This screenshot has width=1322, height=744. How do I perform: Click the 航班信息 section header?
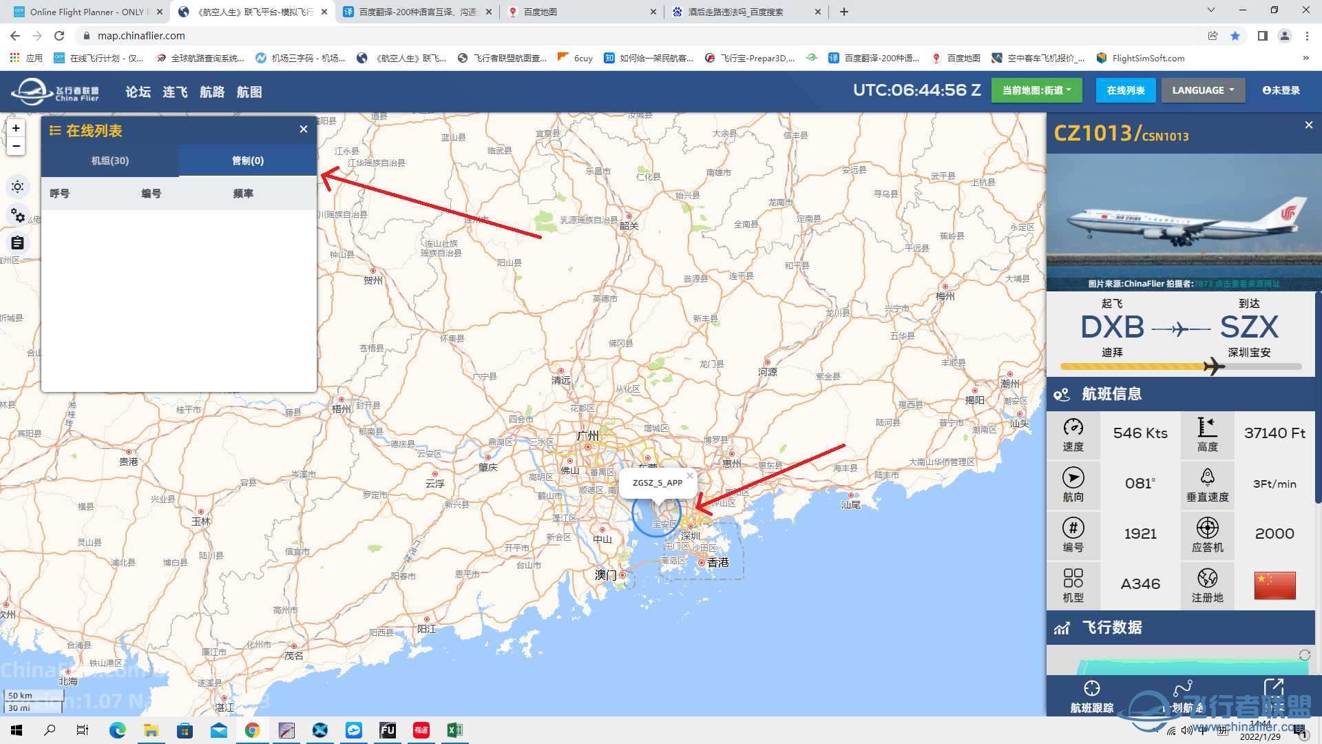pos(1181,394)
